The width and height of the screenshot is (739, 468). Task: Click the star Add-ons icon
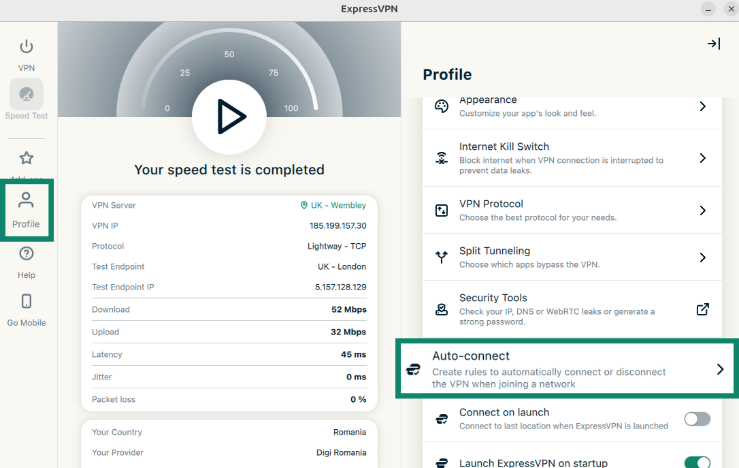click(26, 159)
